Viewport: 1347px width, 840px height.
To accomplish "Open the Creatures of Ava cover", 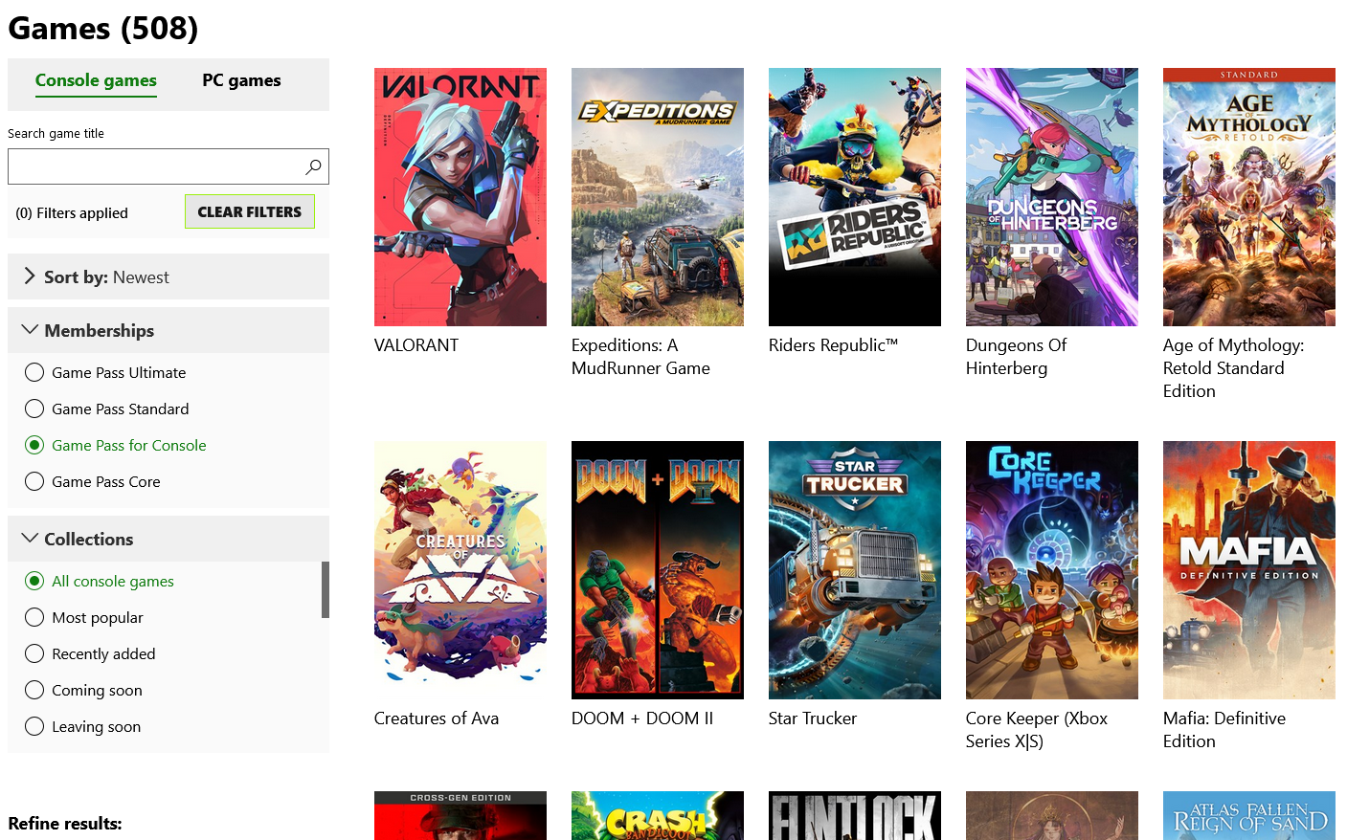I will coord(460,570).
